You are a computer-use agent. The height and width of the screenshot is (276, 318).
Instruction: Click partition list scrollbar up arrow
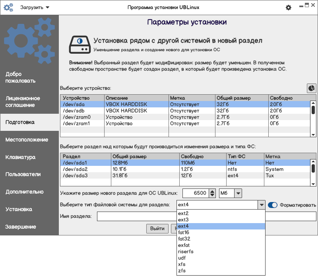click(x=313, y=161)
